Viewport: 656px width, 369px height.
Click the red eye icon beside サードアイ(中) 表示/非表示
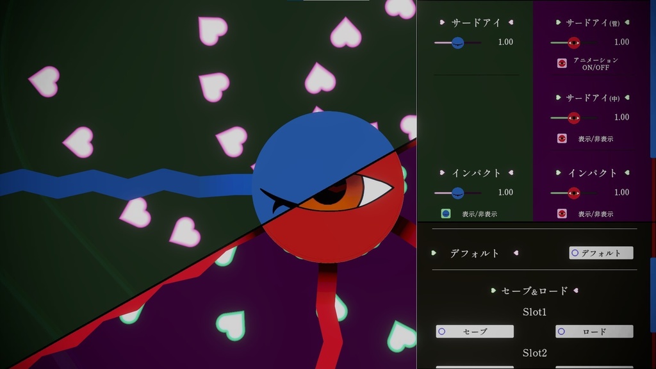click(x=562, y=138)
